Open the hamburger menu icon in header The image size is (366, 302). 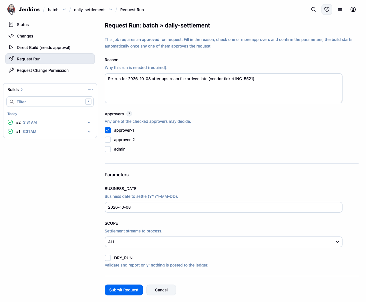(340, 9)
